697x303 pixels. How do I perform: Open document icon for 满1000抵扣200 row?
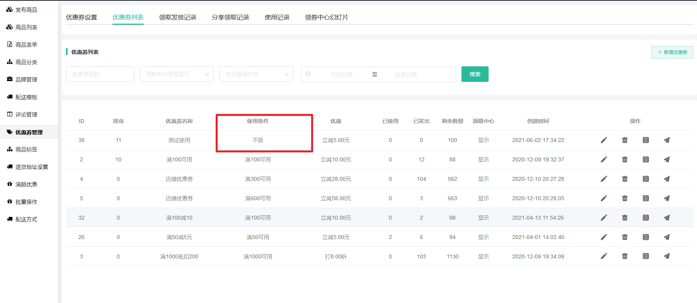click(646, 256)
